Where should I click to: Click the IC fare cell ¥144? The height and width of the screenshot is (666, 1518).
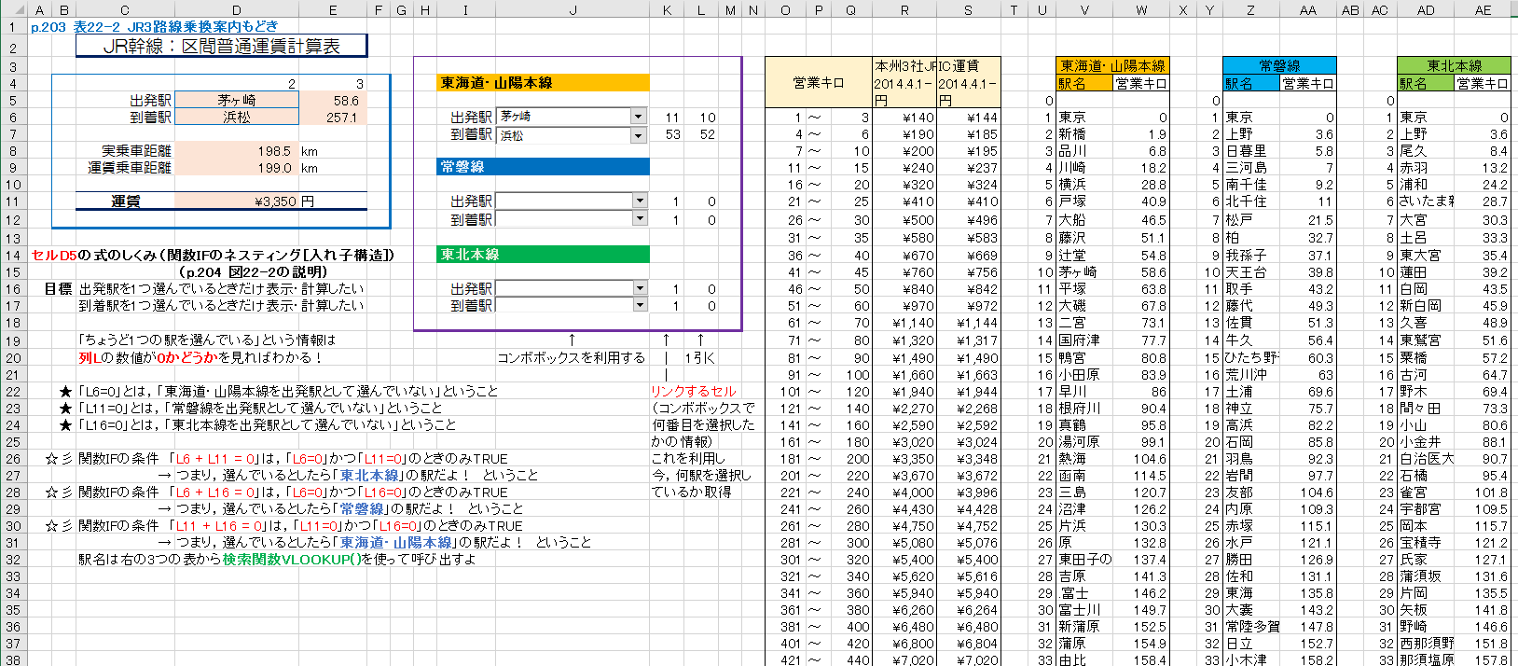click(x=968, y=118)
